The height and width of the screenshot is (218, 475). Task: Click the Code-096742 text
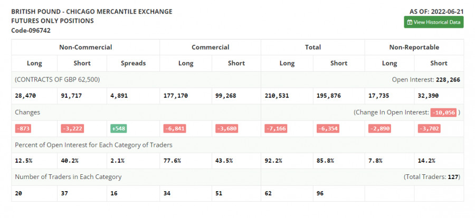31,31
